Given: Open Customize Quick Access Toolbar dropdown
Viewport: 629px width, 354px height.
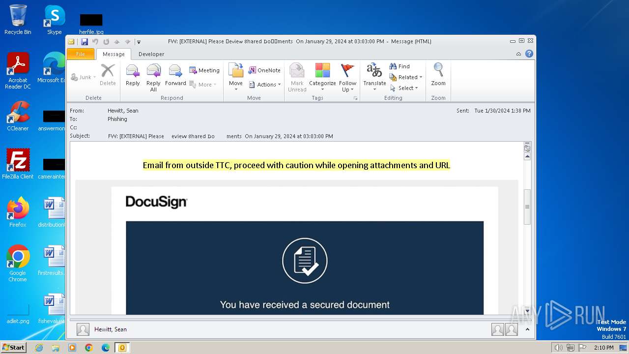Looking at the screenshot, I should click(x=139, y=42).
